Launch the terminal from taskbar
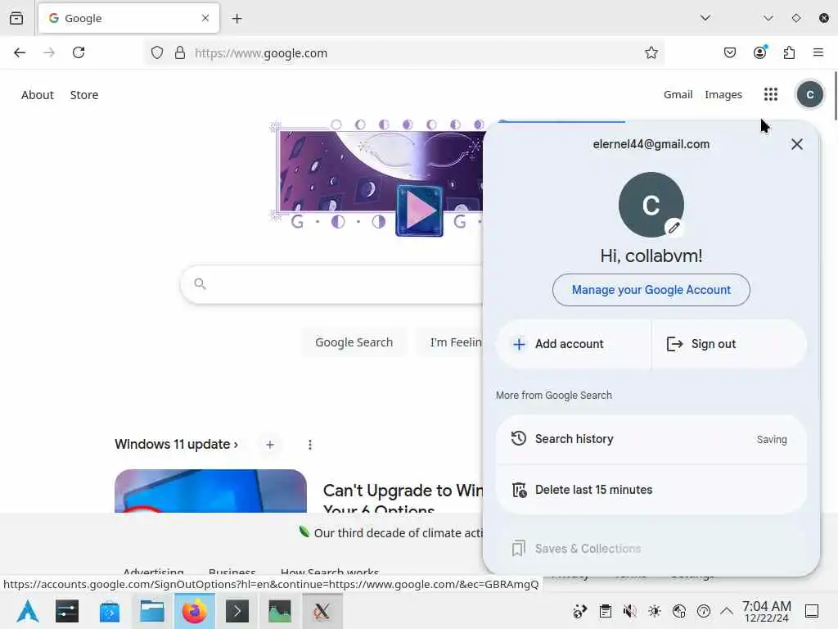The image size is (838, 629). [237, 611]
